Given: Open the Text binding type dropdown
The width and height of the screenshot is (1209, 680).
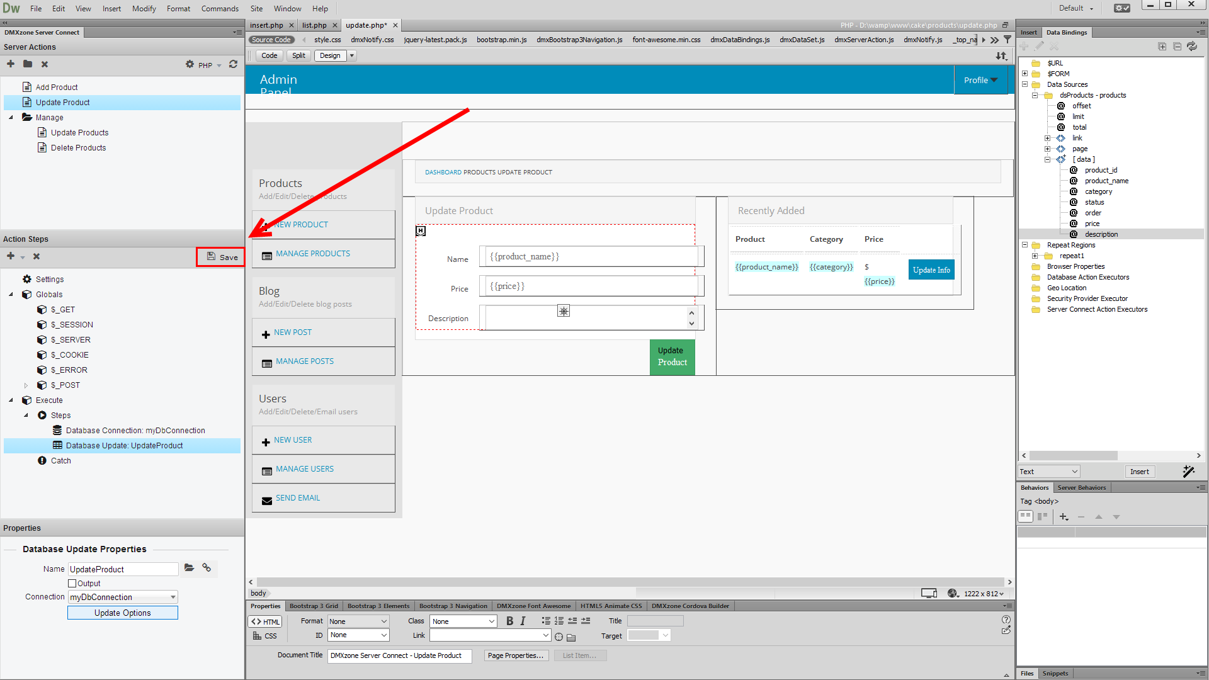Looking at the screenshot, I should [1049, 472].
